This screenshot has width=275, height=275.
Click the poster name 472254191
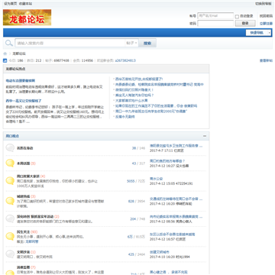(x=183, y=183)
